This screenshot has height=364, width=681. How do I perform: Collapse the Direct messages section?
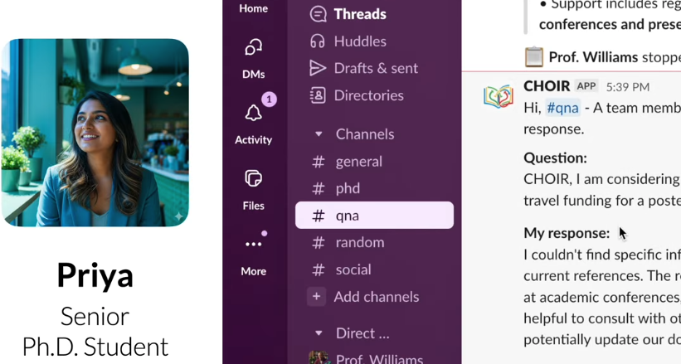click(x=319, y=333)
